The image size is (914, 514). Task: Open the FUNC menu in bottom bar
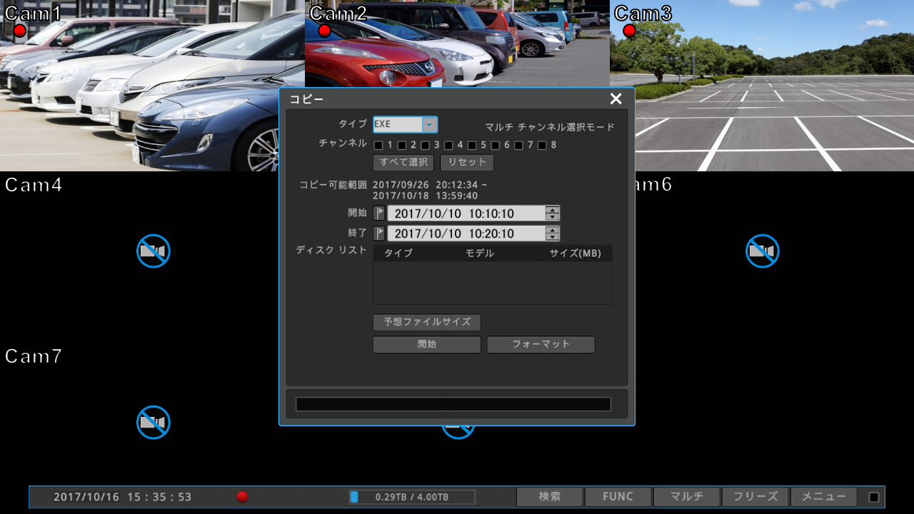618,497
